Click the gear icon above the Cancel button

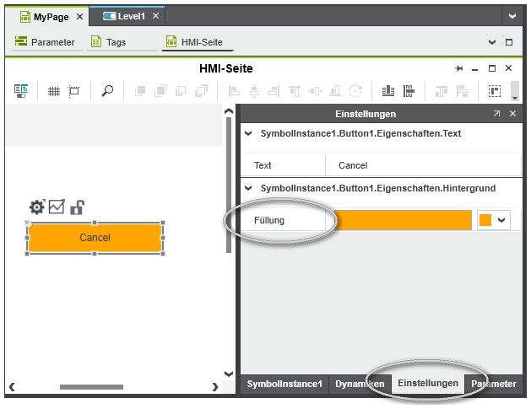[36, 207]
